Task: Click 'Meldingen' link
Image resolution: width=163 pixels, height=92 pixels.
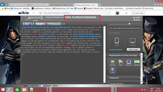Action: point(137,20)
